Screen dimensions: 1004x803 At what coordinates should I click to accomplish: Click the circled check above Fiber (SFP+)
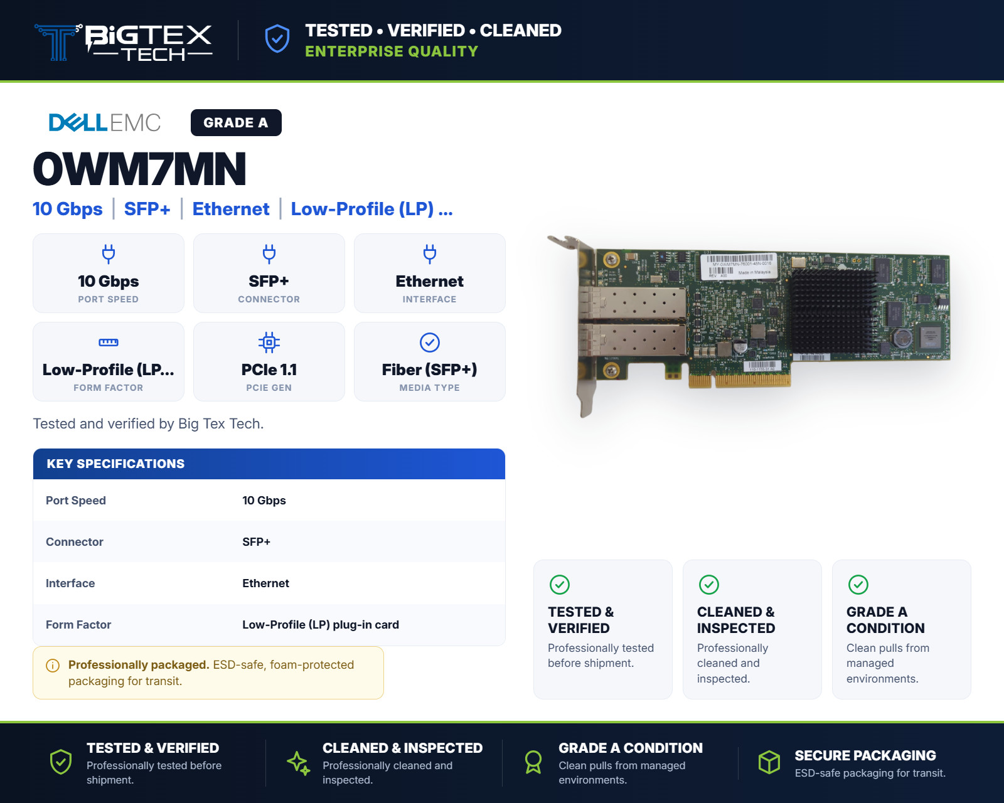pos(430,343)
